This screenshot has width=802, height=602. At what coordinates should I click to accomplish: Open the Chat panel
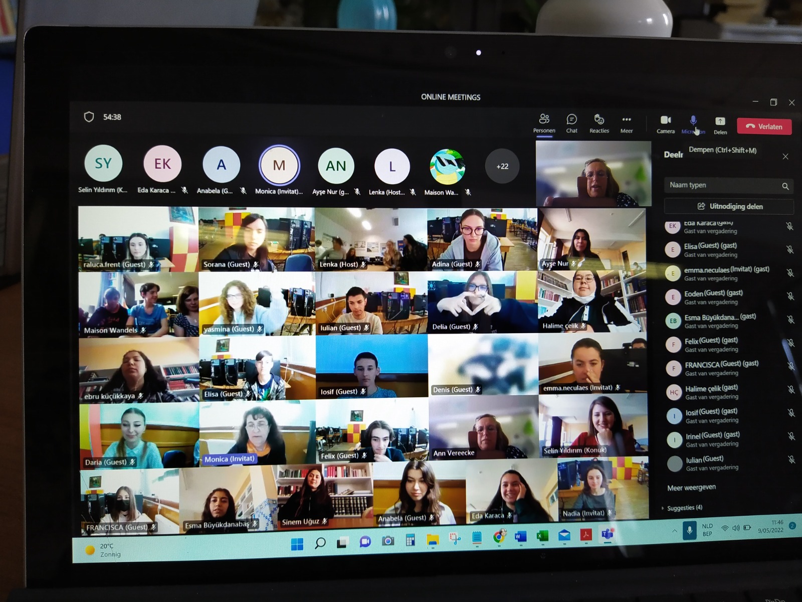(x=571, y=123)
